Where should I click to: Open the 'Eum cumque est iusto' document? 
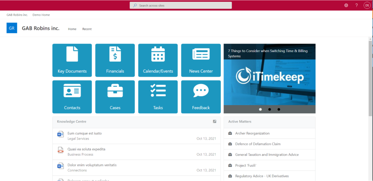pyautogui.click(x=85, y=133)
